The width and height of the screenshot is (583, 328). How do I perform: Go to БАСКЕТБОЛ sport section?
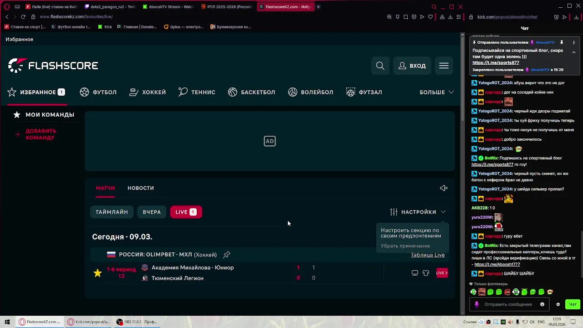click(x=251, y=92)
